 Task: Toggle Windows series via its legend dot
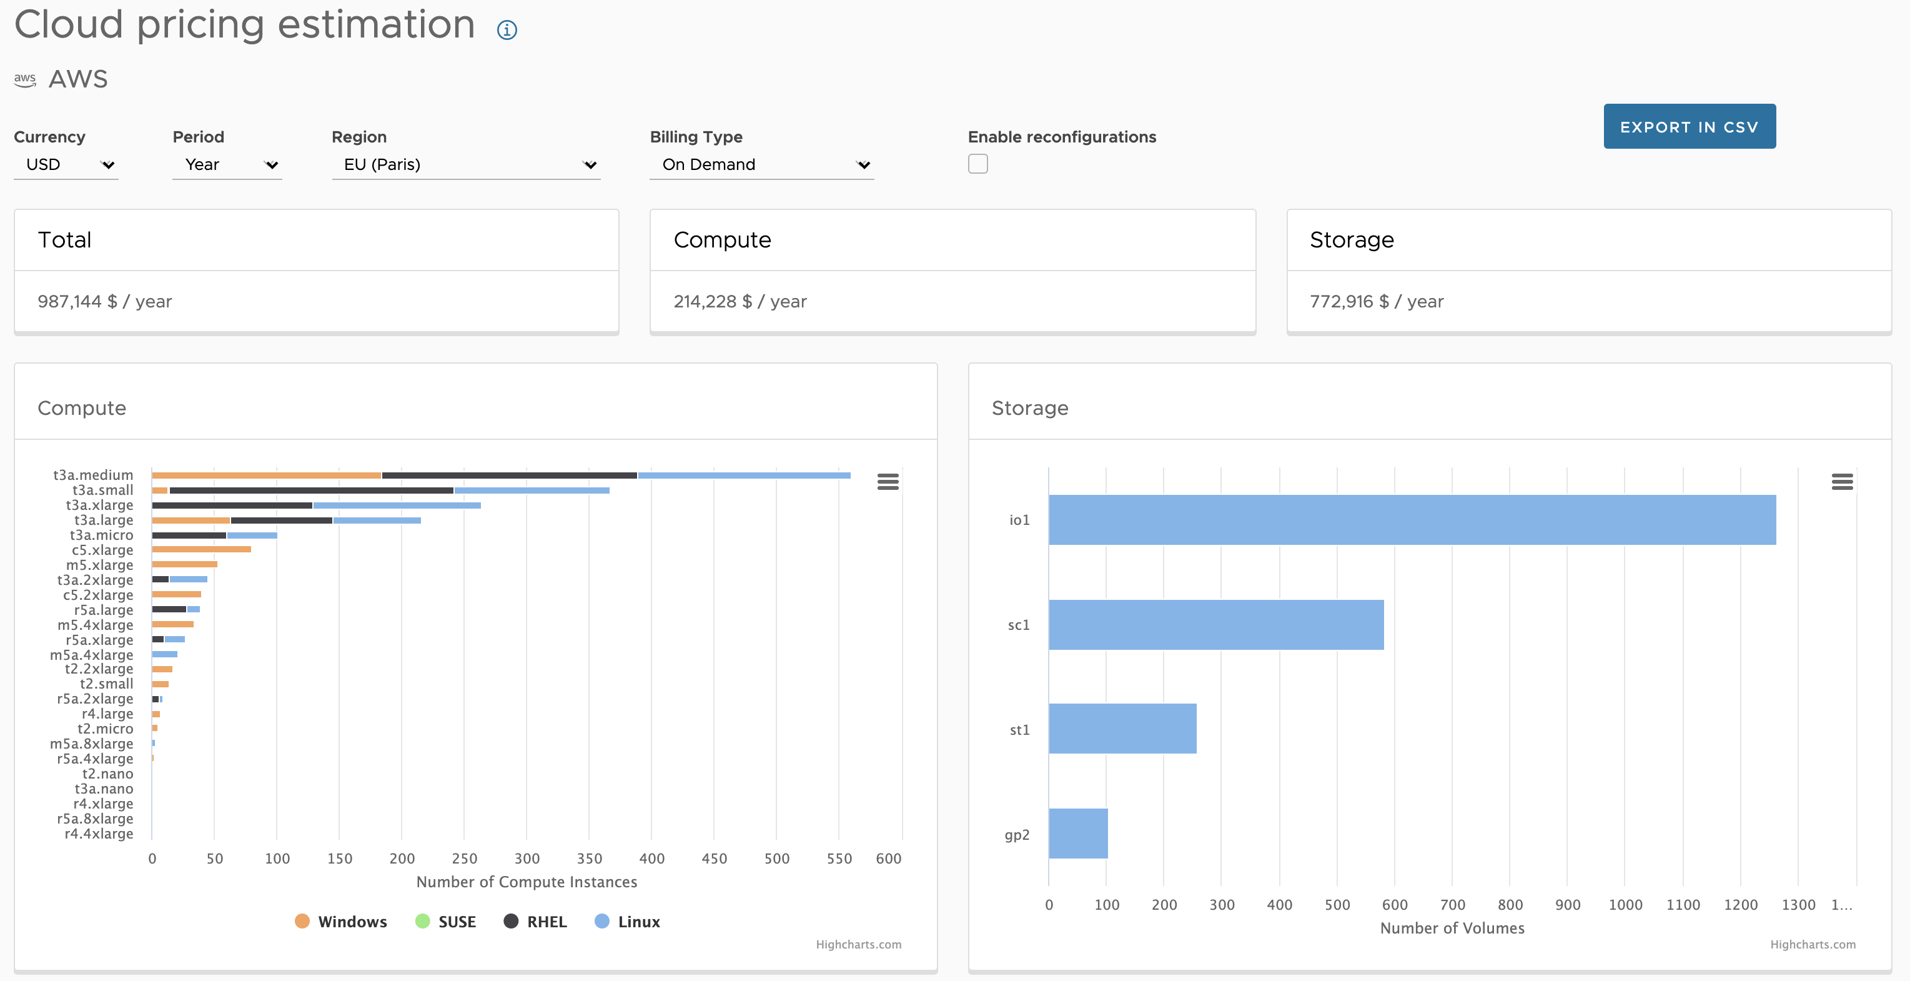302,921
